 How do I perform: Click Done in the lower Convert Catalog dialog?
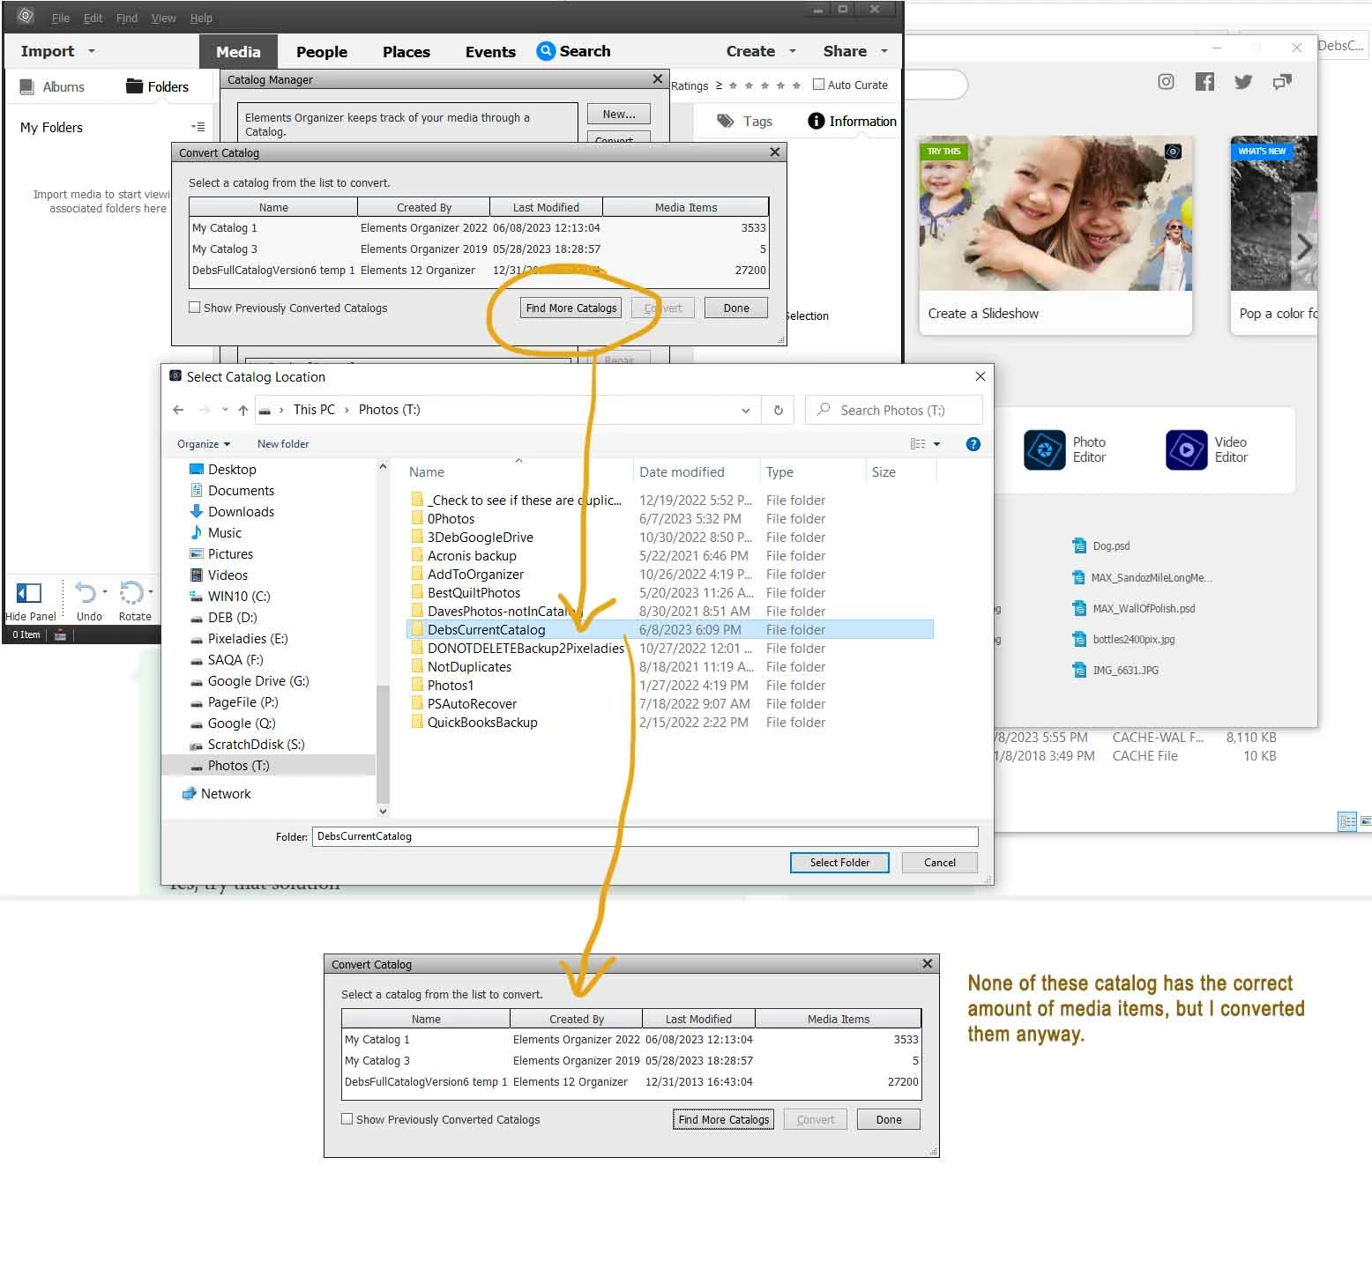point(889,1119)
